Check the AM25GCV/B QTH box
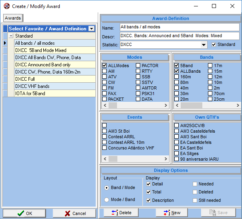 (x=177, y=125)
